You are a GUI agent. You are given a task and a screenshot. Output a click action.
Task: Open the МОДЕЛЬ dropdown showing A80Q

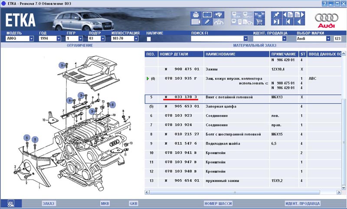tap(32, 39)
